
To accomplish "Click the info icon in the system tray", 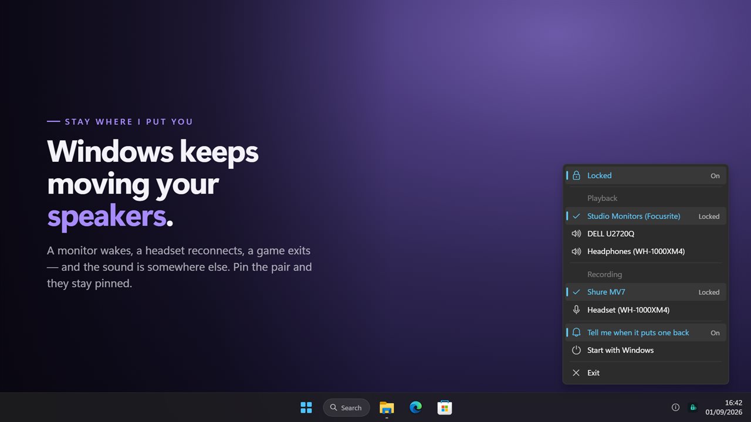I will click(x=675, y=407).
